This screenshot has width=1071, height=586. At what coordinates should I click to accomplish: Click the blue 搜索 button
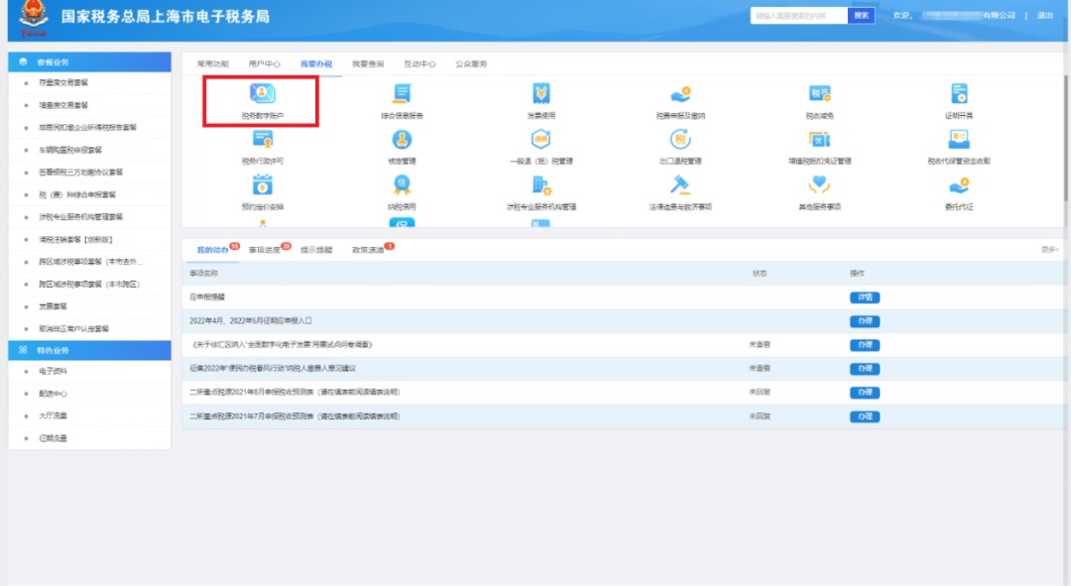point(862,15)
